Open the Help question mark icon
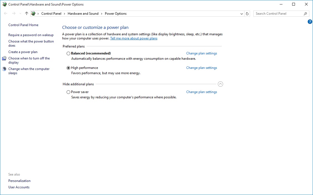This screenshot has height=195, width=313. (x=310, y=21)
